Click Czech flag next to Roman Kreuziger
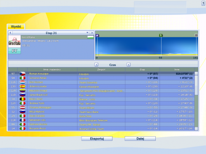The width and height of the screenshot is (206, 154). [x=22, y=74]
